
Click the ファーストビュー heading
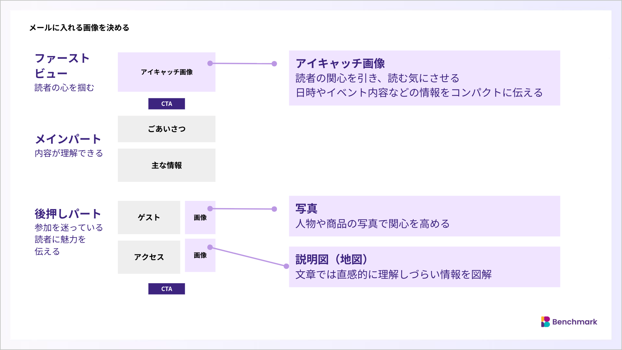[62, 66]
